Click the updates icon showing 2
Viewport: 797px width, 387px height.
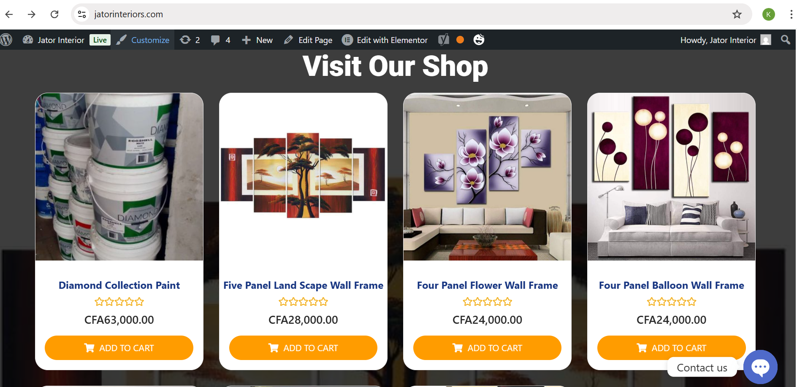(190, 40)
